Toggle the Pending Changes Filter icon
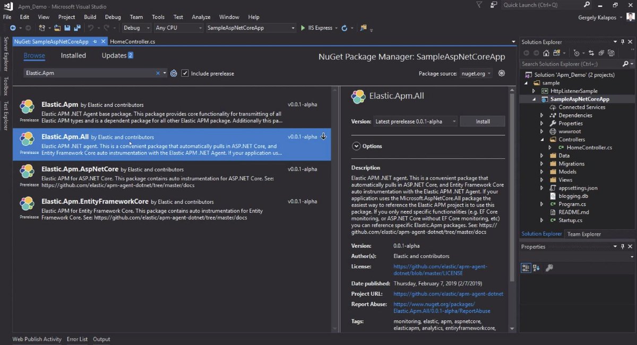Image resolution: width=637 pixels, height=345 pixels. pos(577,53)
